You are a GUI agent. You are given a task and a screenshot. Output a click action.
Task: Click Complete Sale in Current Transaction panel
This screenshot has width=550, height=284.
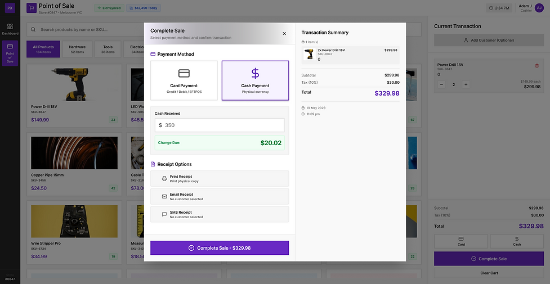489,259
